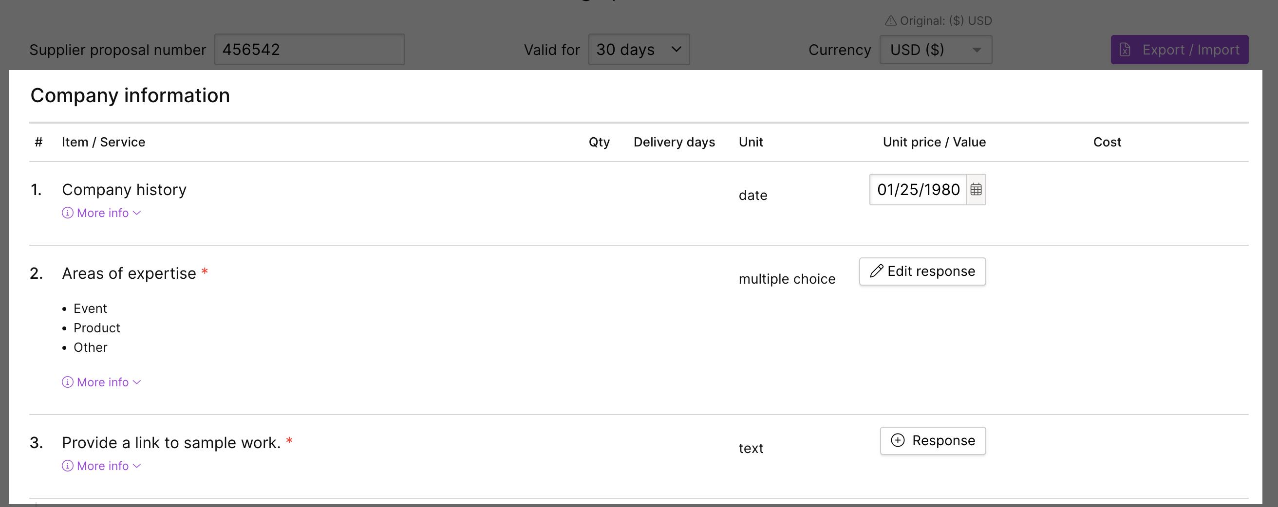Click info icon under sample work link item

click(68, 466)
